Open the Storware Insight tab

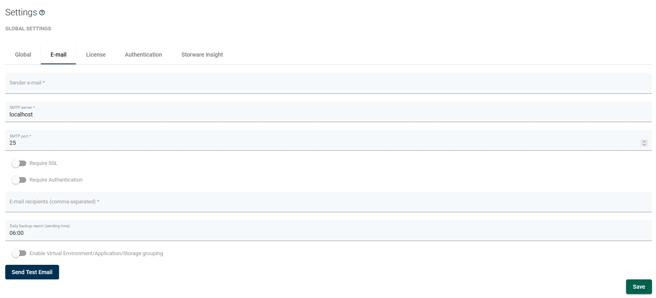point(202,55)
